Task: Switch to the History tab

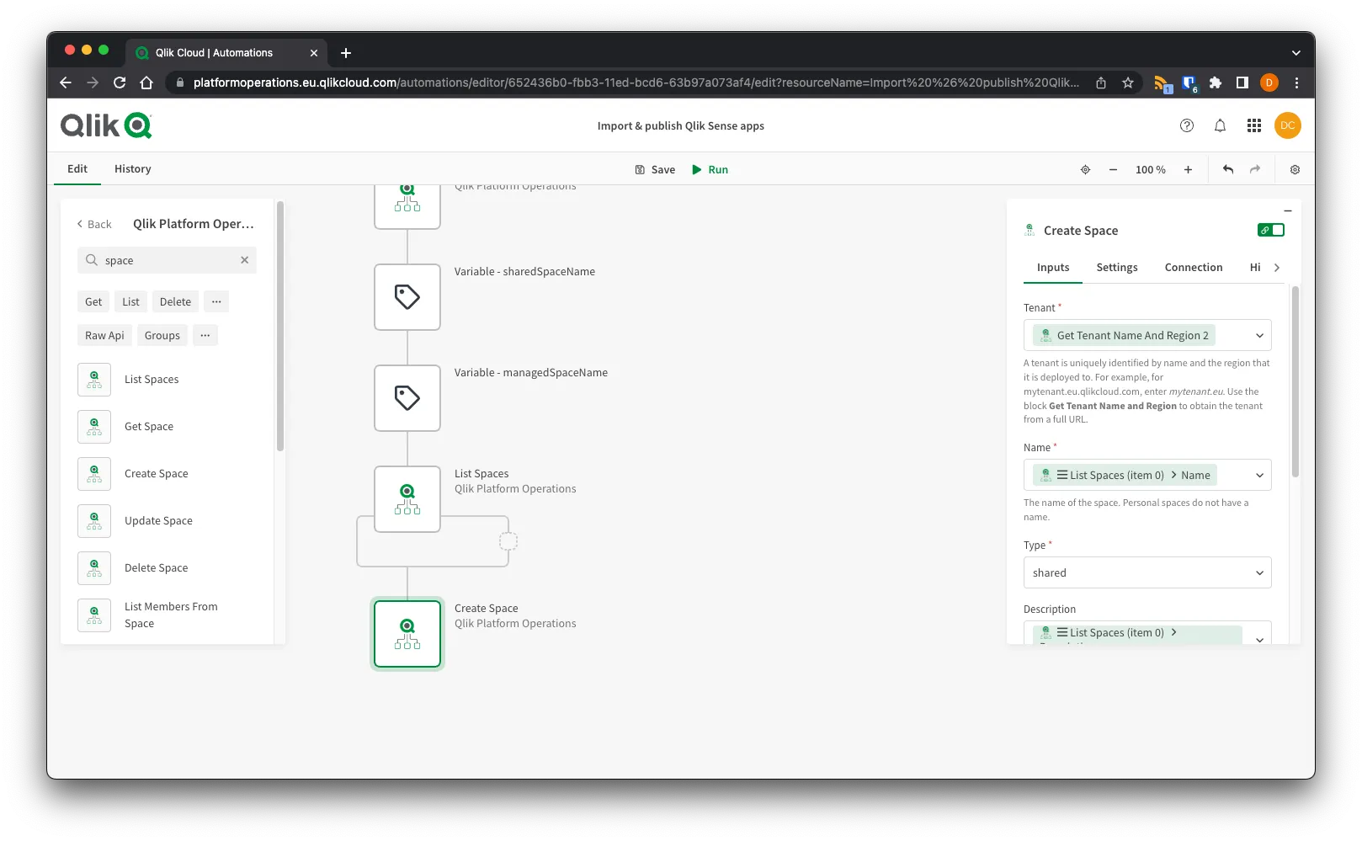Action: coord(132,168)
